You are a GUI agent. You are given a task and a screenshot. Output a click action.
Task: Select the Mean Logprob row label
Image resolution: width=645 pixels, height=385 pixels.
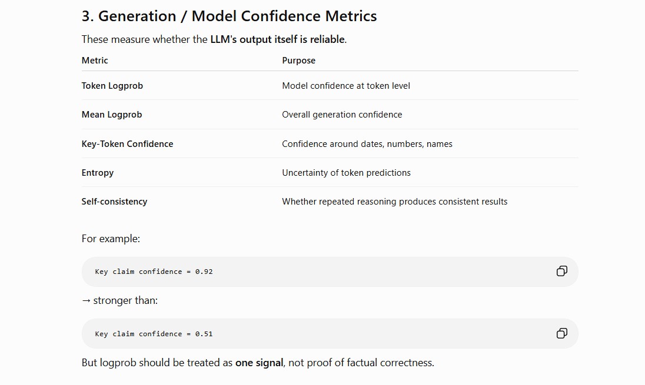coord(111,114)
